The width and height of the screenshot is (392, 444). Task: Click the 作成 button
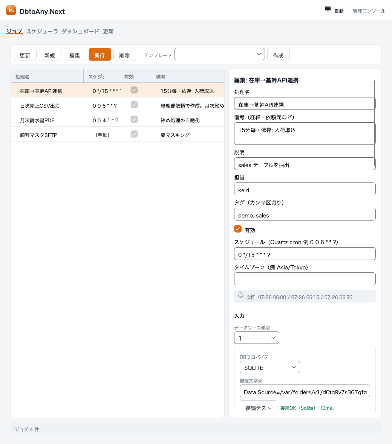pos(278,54)
